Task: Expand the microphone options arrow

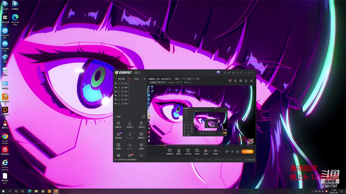Action: pos(209,151)
